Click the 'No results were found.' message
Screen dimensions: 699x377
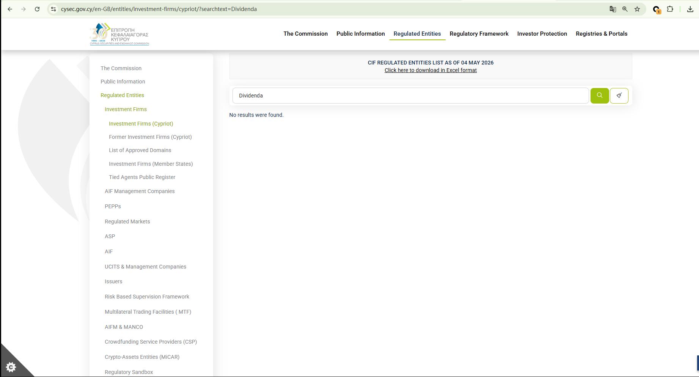[x=256, y=115]
